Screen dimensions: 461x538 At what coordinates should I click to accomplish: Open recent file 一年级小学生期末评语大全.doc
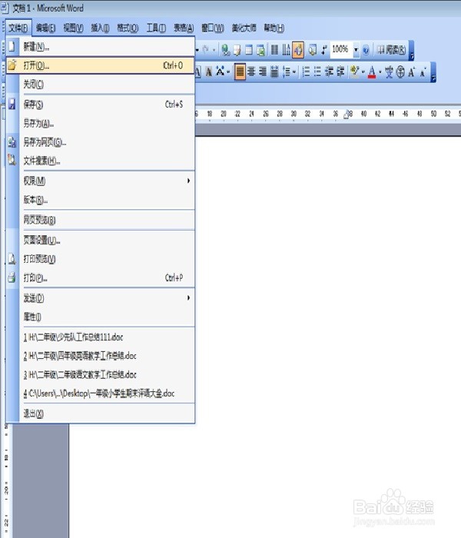pos(99,394)
